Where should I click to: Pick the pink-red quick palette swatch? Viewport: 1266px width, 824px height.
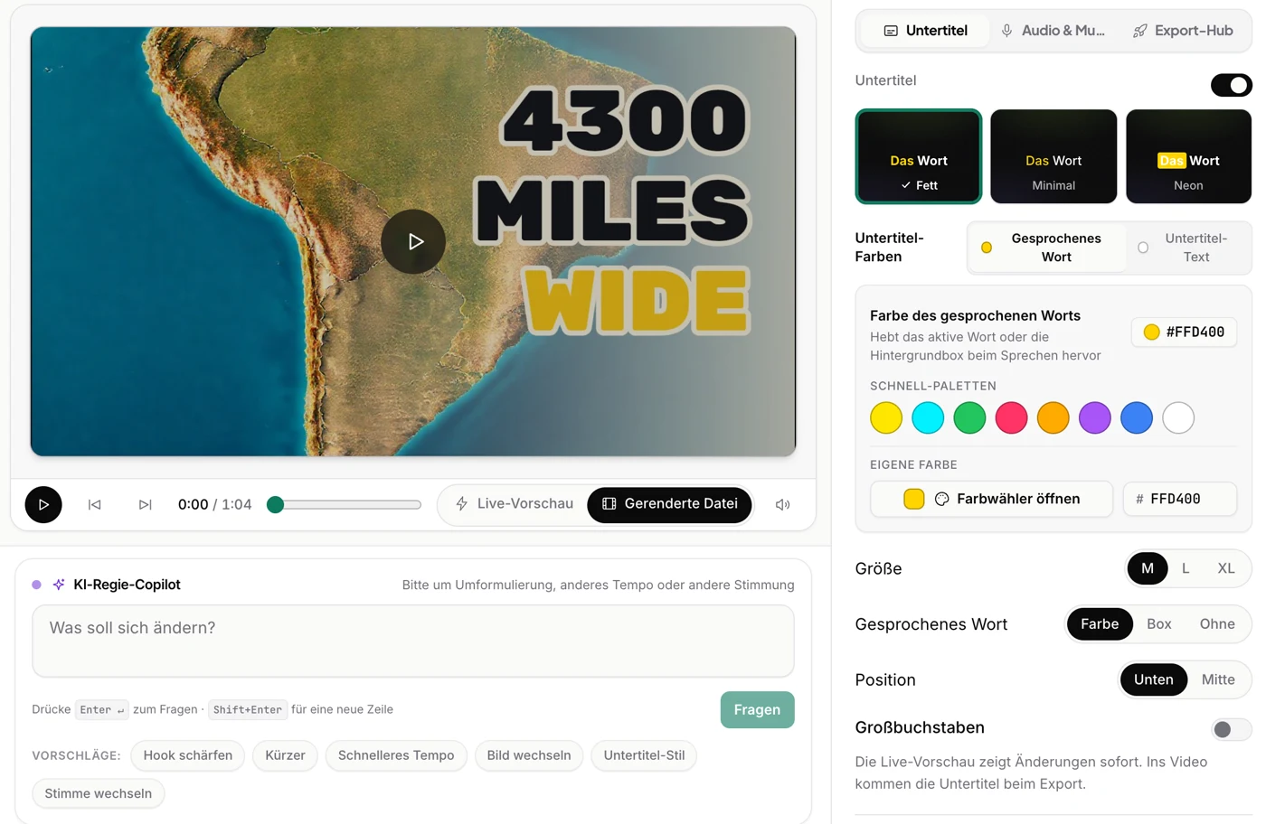coord(1011,417)
